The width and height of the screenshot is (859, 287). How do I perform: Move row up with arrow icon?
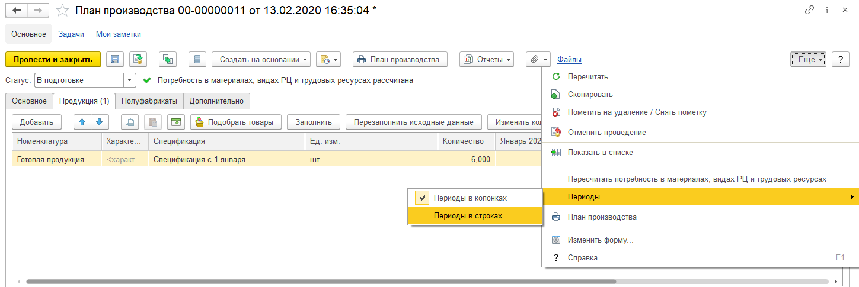[82, 122]
